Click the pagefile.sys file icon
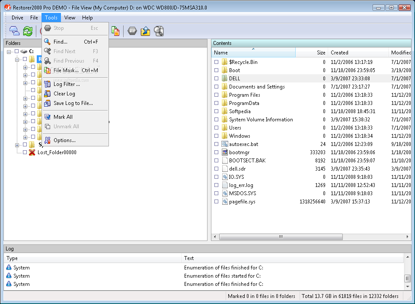 (x=225, y=201)
